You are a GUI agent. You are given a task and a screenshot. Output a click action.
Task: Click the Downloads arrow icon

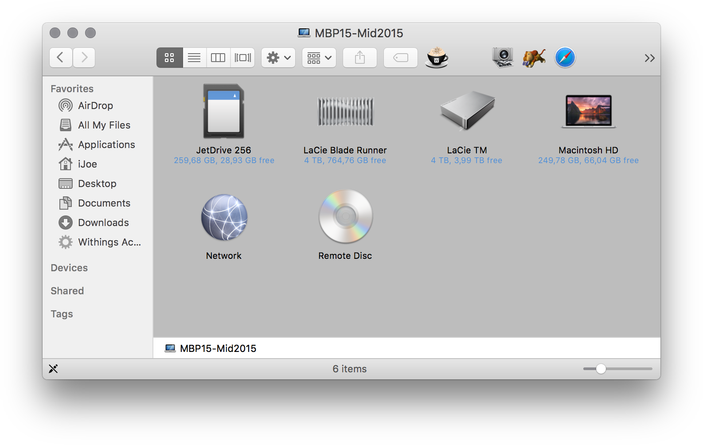(66, 222)
